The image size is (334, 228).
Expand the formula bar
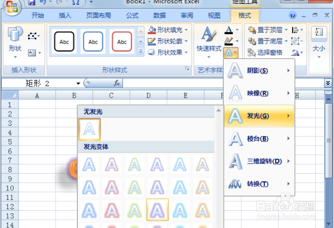pyautogui.click(x=328, y=83)
